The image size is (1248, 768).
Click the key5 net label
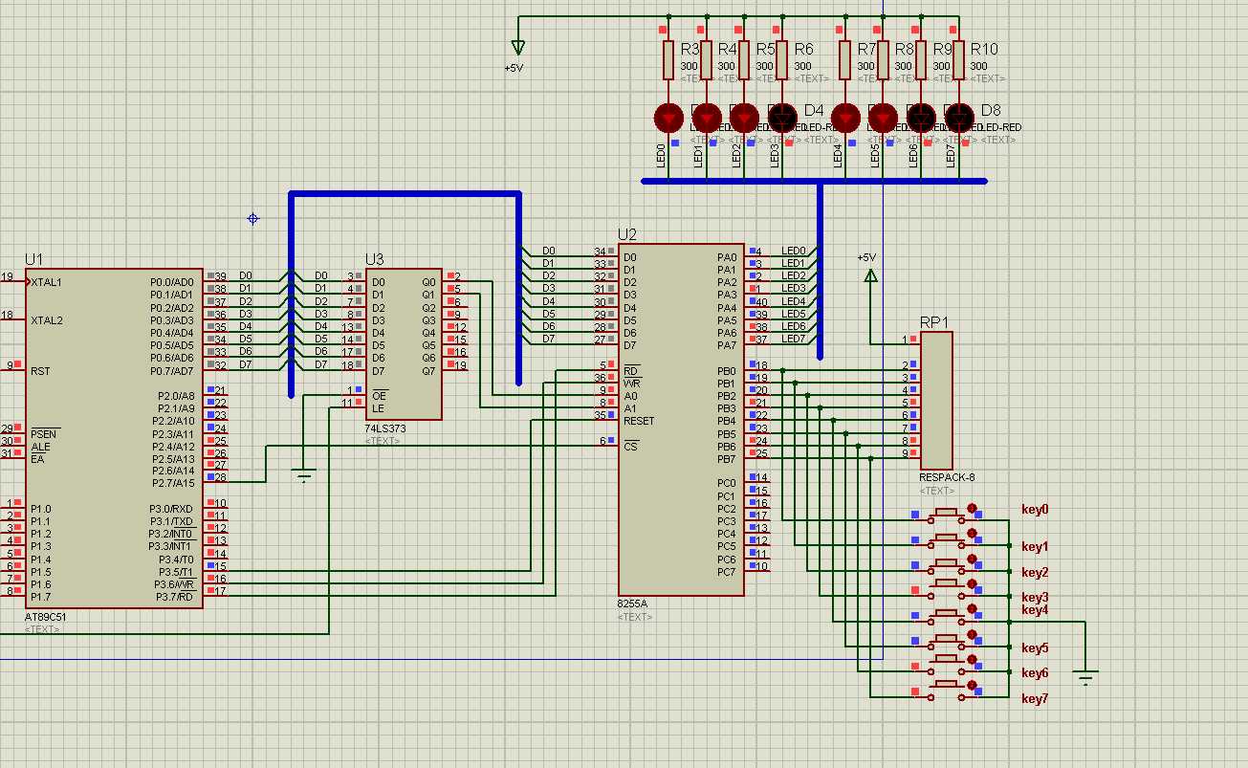click(1035, 648)
